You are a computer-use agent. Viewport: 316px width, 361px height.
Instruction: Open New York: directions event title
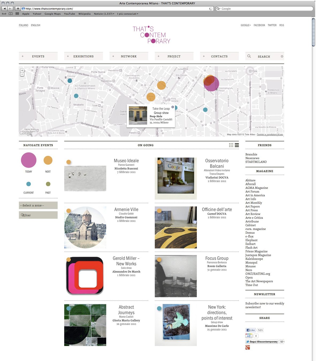tap(217, 313)
